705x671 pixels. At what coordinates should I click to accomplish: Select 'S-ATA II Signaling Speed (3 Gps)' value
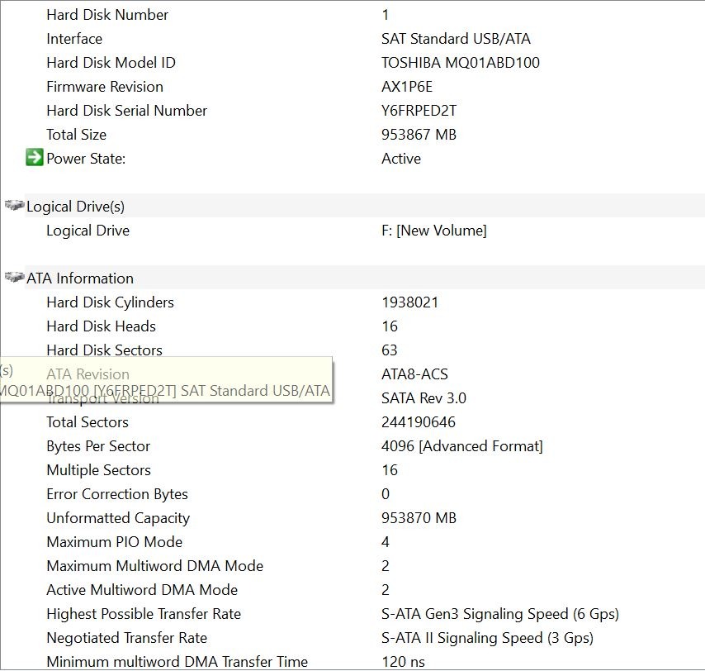tap(487, 637)
